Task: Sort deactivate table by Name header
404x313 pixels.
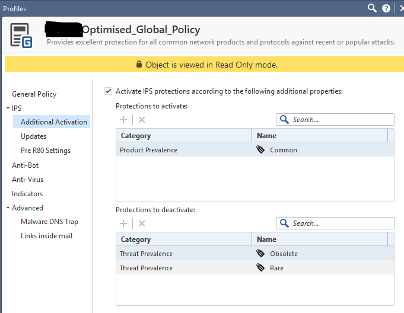Action: [x=320, y=239]
